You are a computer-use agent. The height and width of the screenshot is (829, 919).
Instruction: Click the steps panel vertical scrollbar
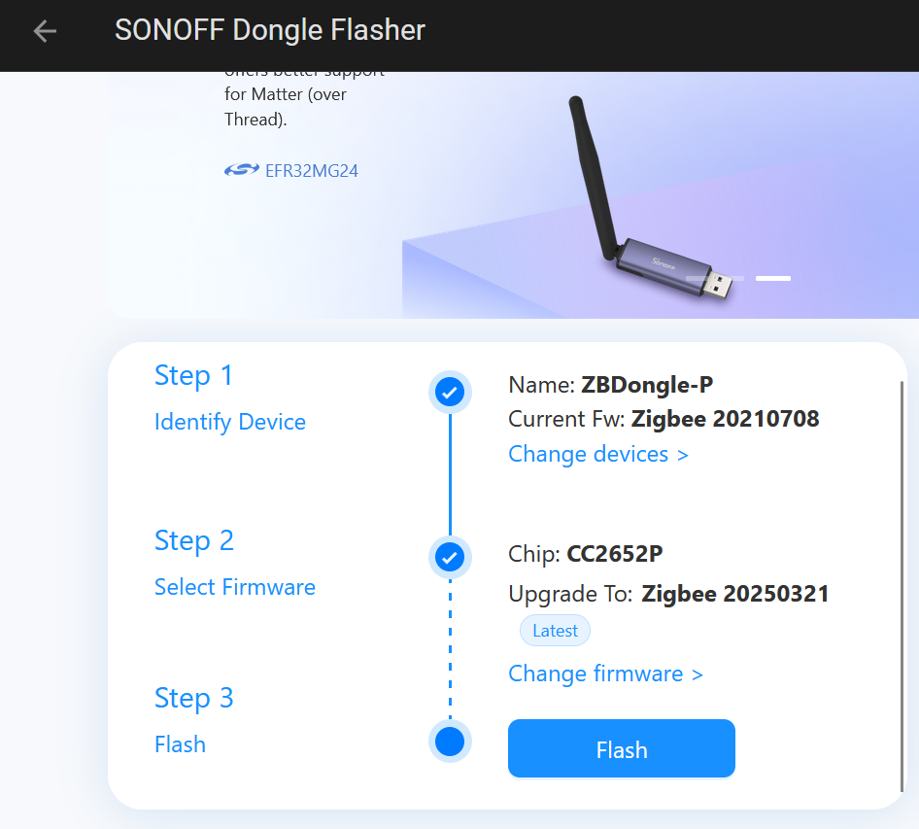902,586
